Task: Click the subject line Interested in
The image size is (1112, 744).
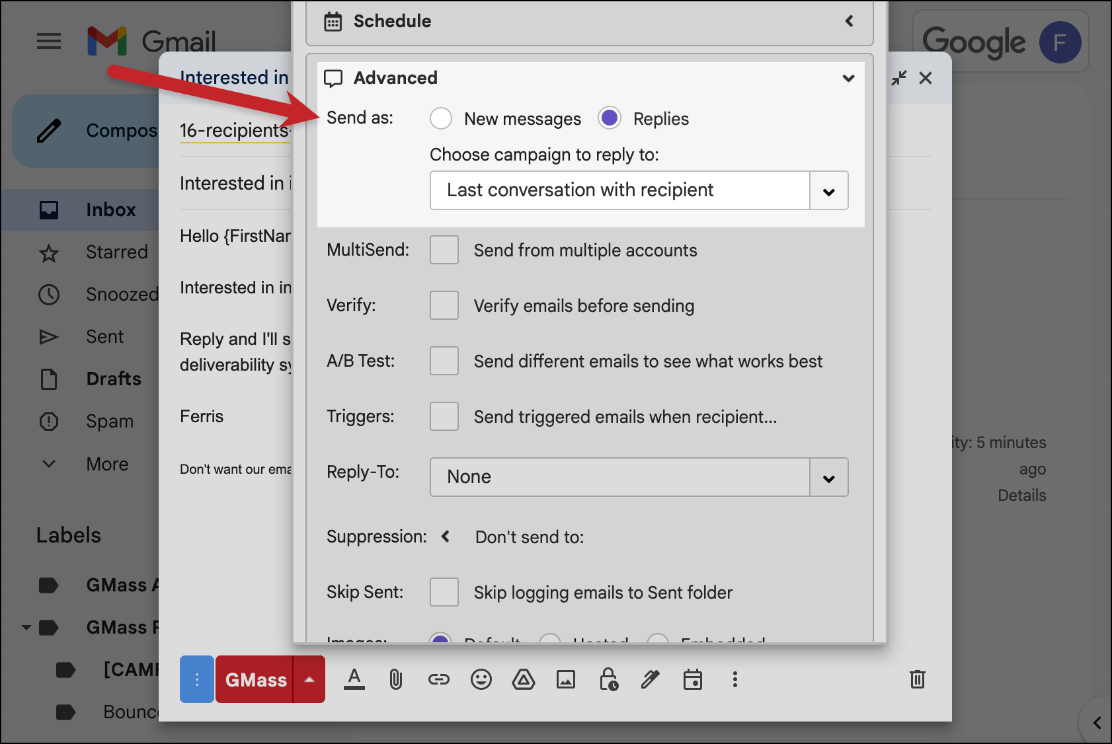Action: (235, 183)
